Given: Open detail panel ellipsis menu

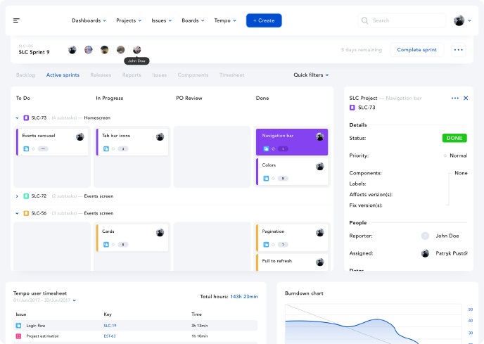Looking at the screenshot, I should pyautogui.click(x=454, y=98).
